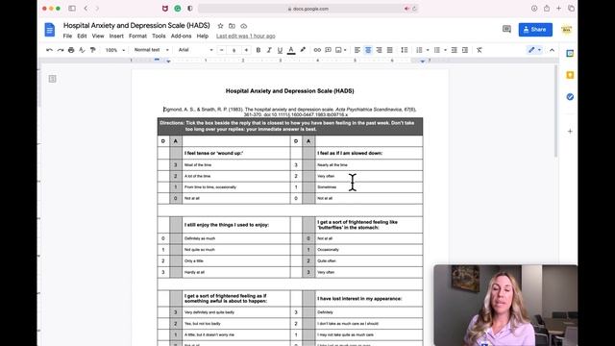The height and width of the screenshot is (346, 615).
Task: Open the browser sidebar toggle
Action: tap(72, 9)
